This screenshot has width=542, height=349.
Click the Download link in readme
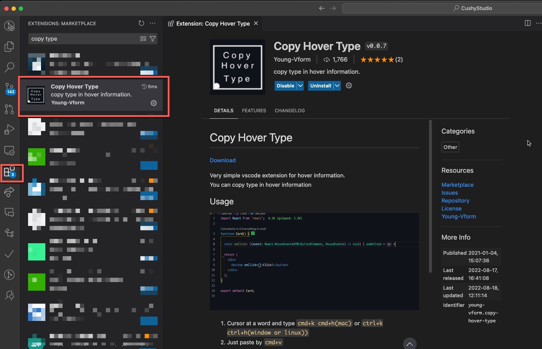pyautogui.click(x=222, y=160)
